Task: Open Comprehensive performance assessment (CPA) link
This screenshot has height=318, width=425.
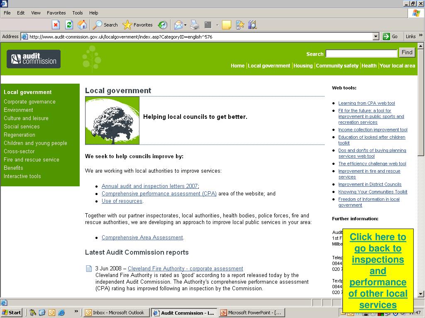Action: tap(159, 194)
